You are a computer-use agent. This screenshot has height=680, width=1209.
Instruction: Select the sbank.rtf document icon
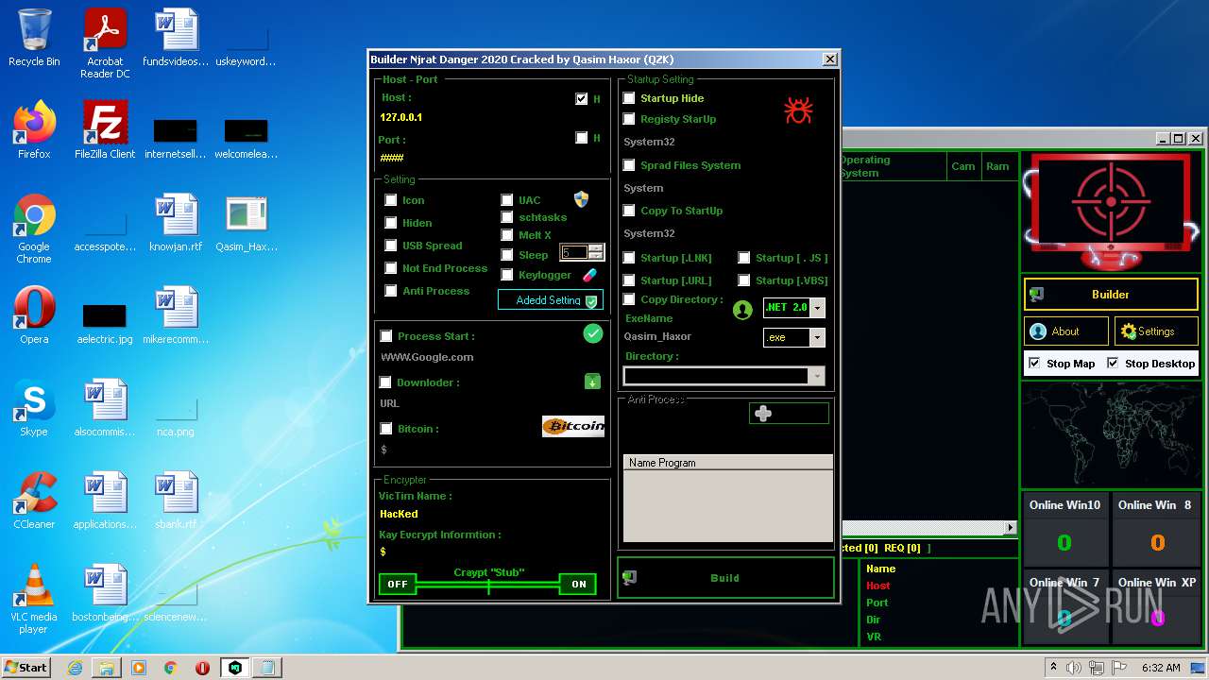(176, 501)
